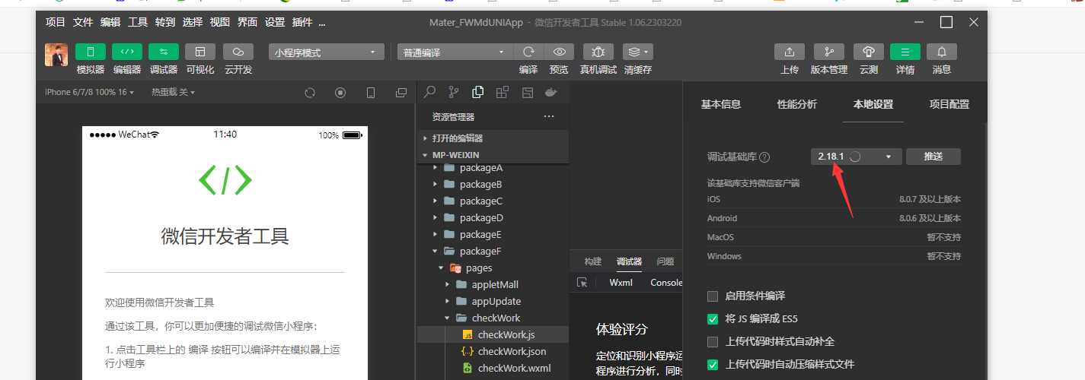Open the 编辑 menu
The image size is (1085, 380).
[110, 22]
